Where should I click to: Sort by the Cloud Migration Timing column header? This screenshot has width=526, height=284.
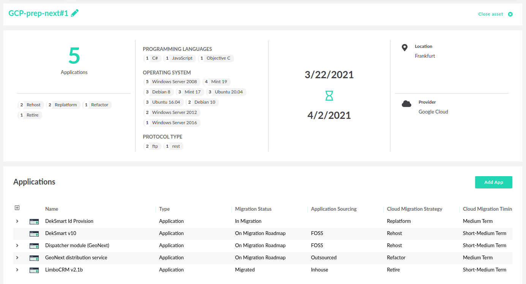(488, 209)
